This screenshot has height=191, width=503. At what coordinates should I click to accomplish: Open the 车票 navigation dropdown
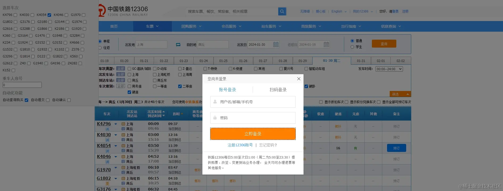(152, 26)
